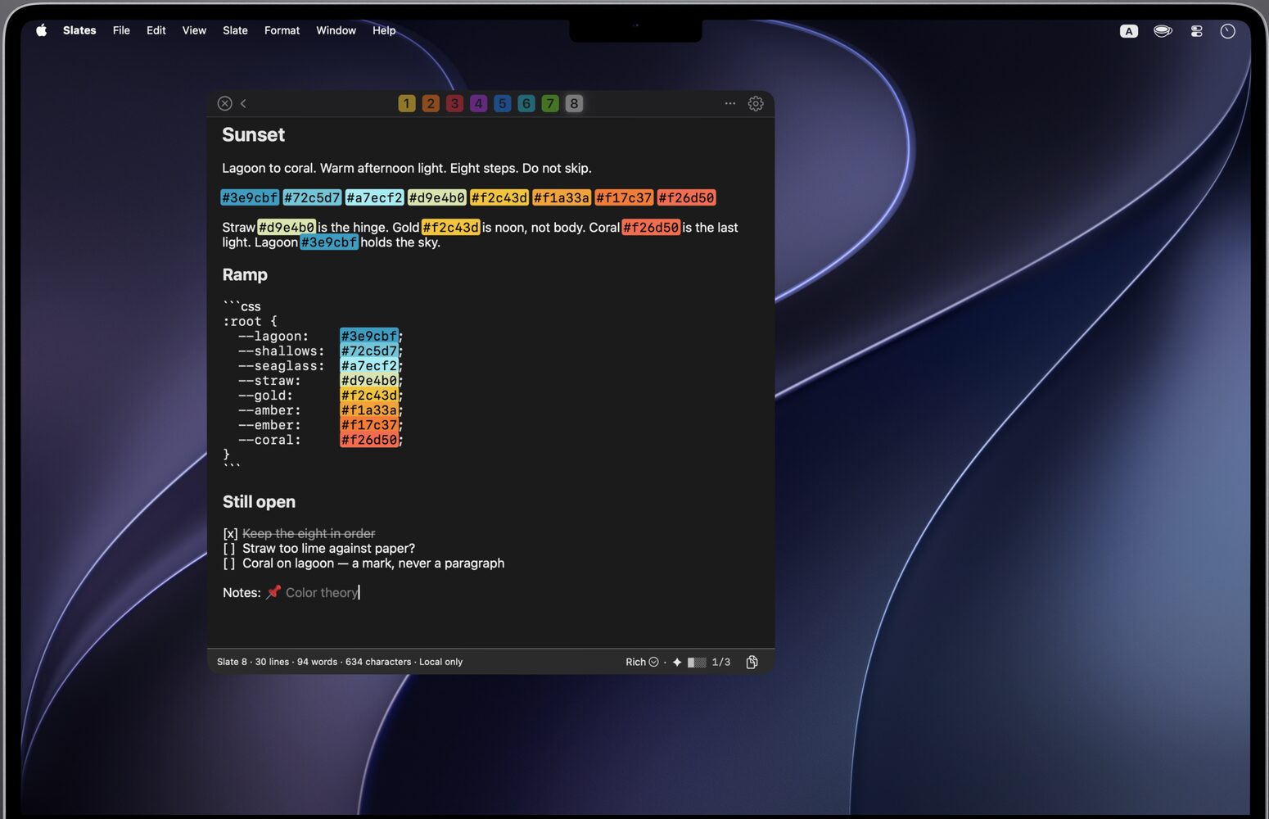Click the coffee cup menu bar icon
The height and width of the screenshot is (819, 1269).
(1163, 31)
